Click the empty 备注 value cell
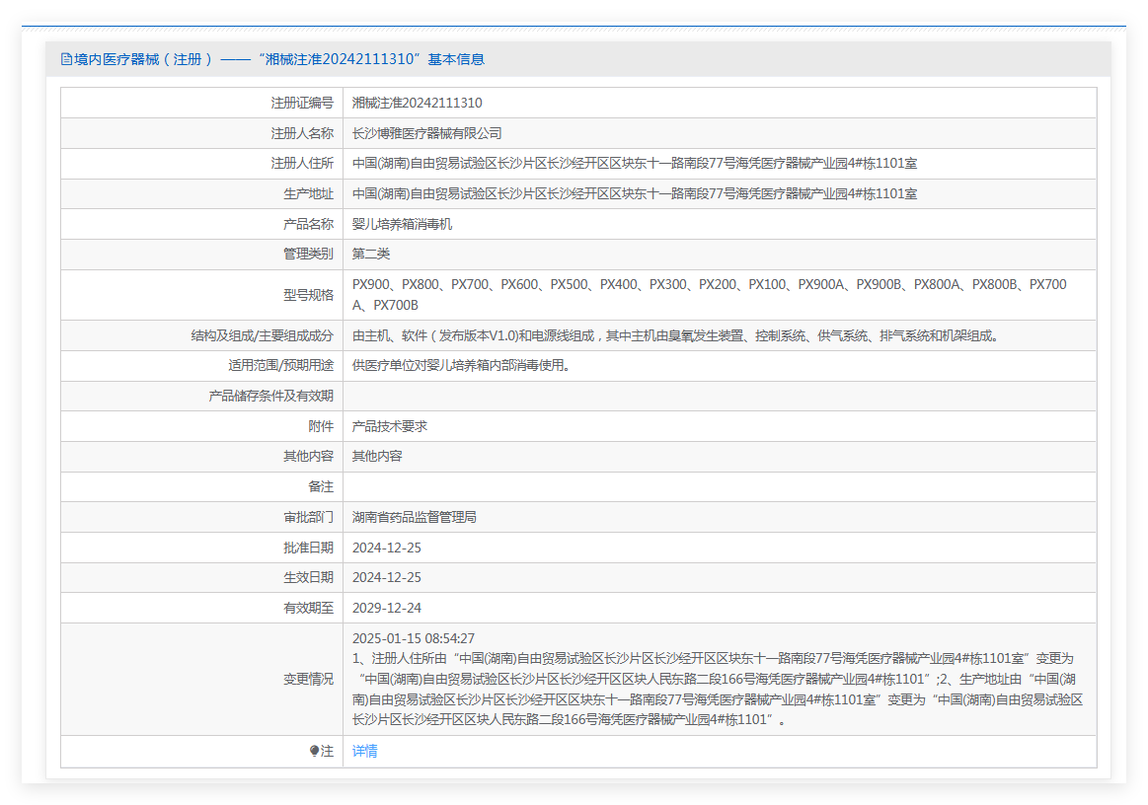This screenshot has width=1148, height=805. click(719, 486)
